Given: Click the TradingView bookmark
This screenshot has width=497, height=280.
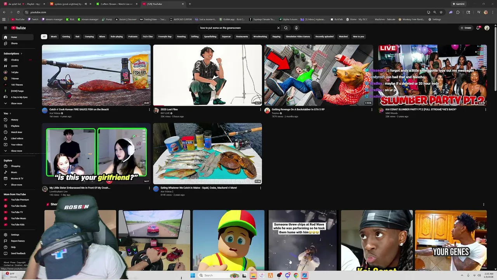Looking at the screenshot, I should pyautogui.click(x=153, y=19).
